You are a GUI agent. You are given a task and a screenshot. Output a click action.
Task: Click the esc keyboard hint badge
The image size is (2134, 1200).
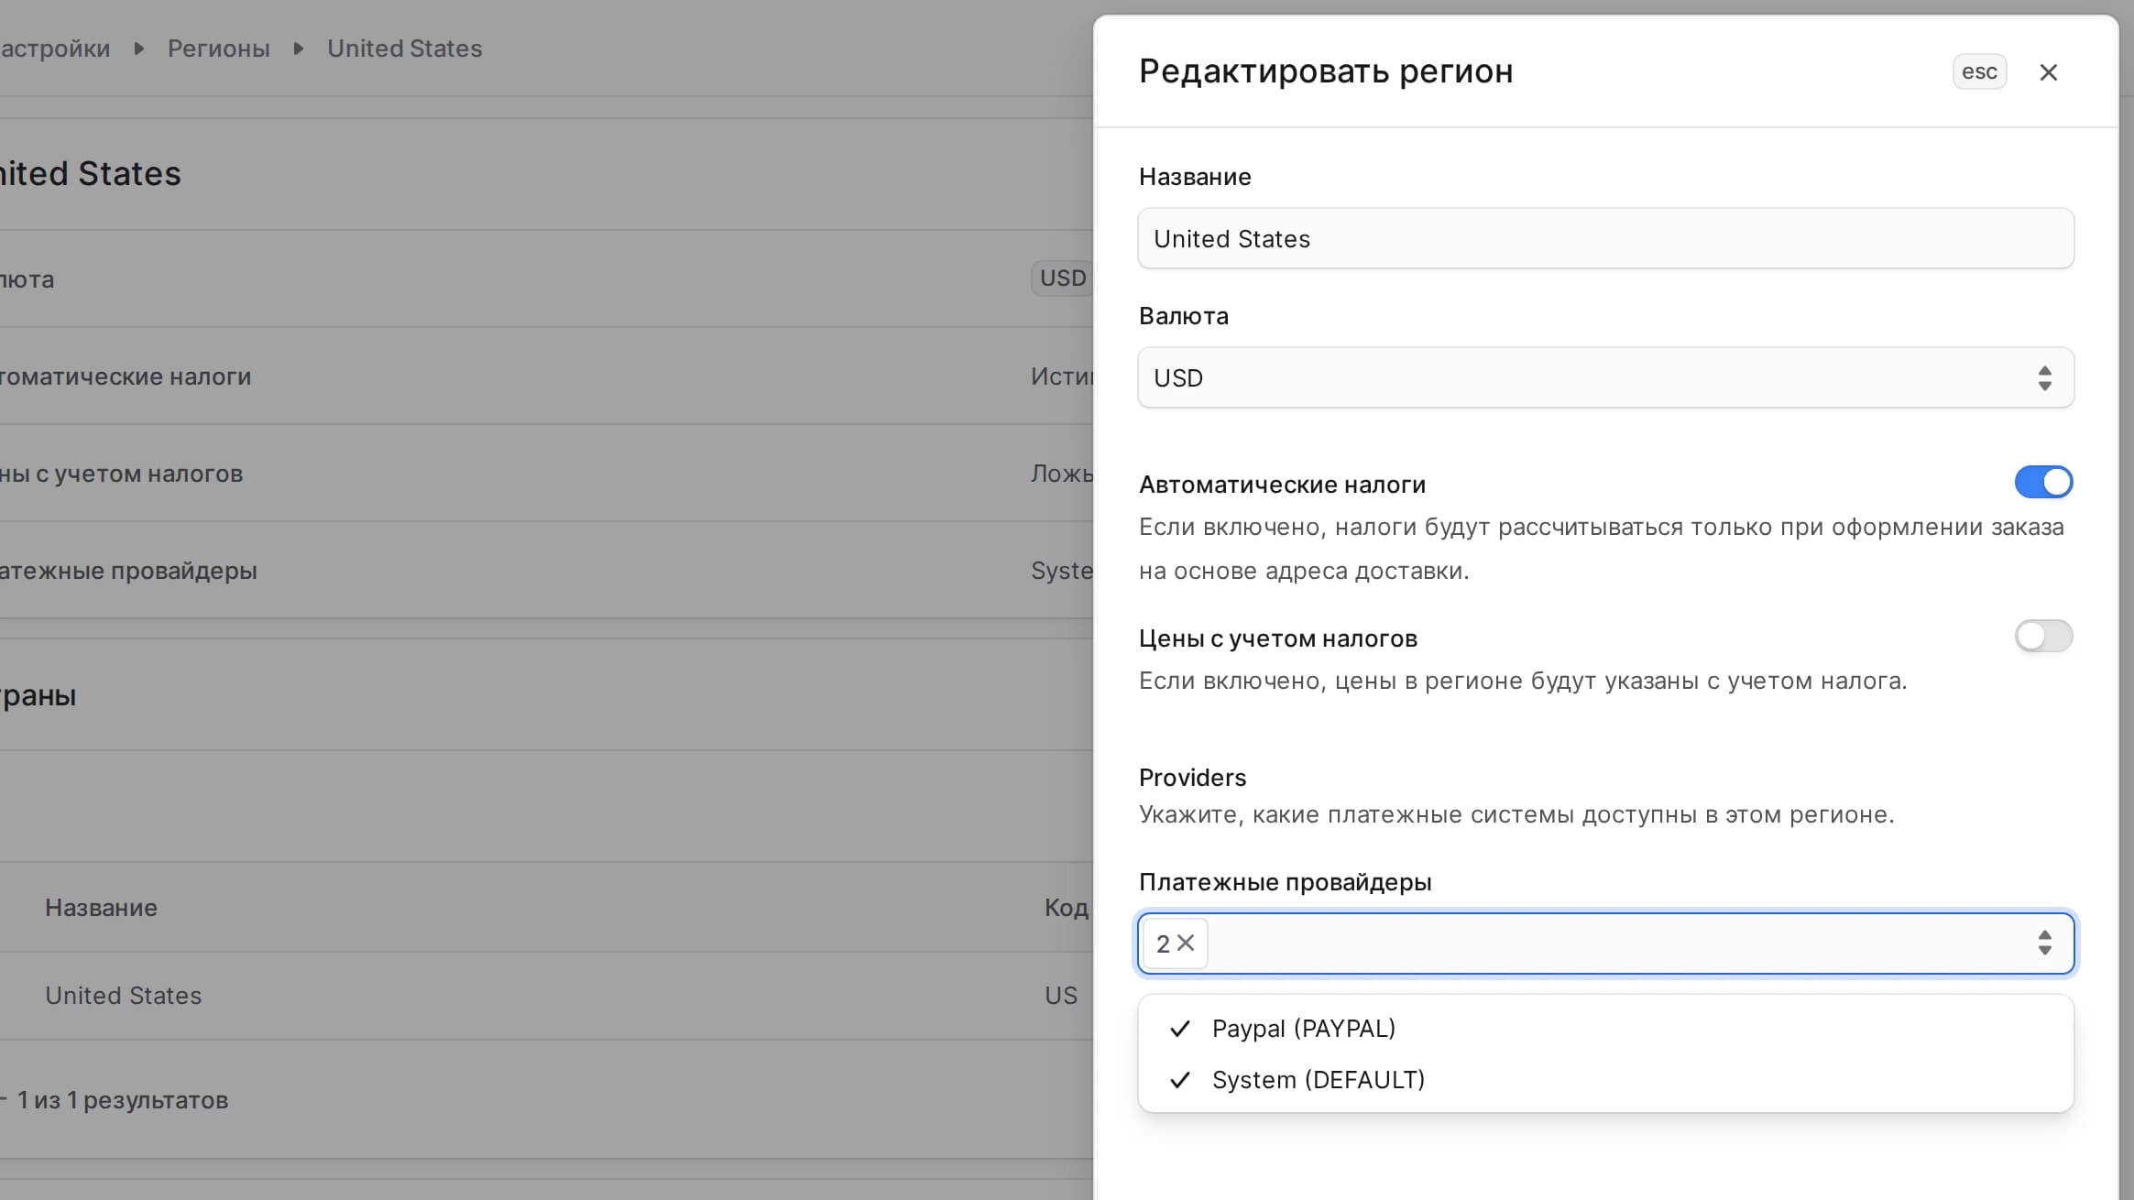coord(1979,71)
